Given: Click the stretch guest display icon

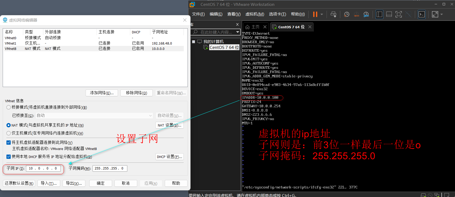Looking at the screenshot, I should tap(435, 14).
